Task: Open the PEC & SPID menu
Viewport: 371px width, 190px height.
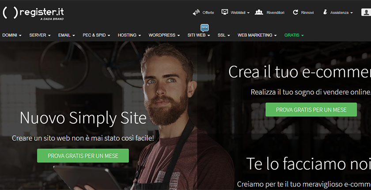Action: pos(96,35)
